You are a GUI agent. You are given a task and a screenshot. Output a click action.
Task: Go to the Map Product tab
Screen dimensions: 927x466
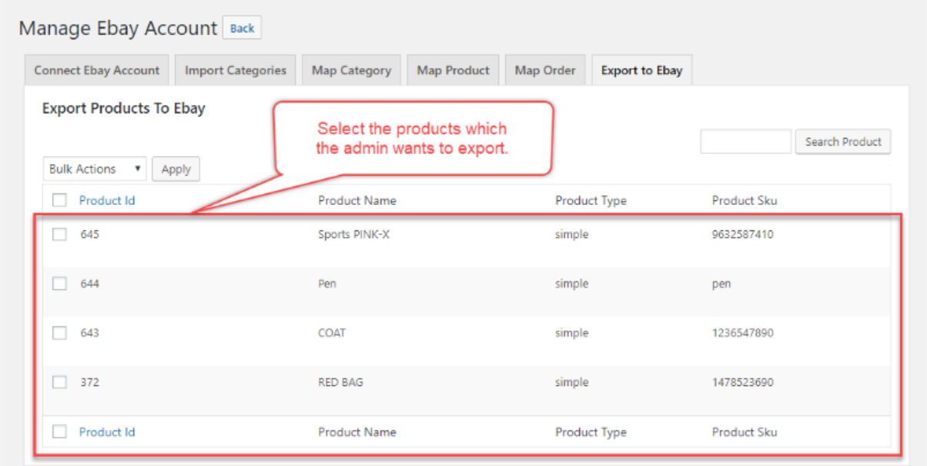coord(453,70)
